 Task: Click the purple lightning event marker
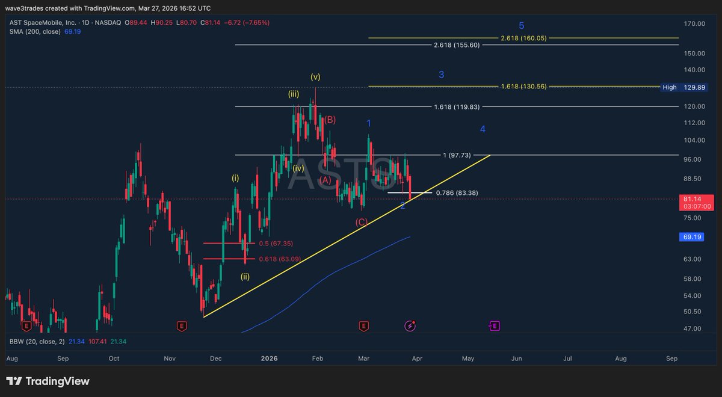pyautogui.click(x=410, y=326)
